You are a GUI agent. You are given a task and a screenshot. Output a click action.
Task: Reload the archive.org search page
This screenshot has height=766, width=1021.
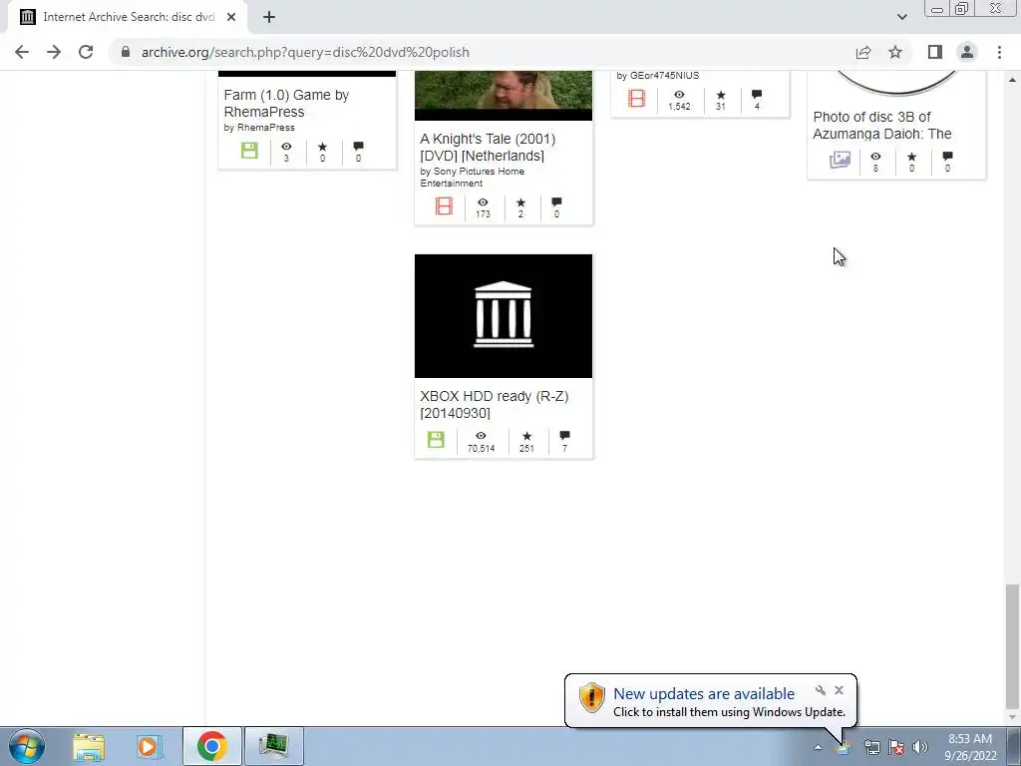point(86,52)
